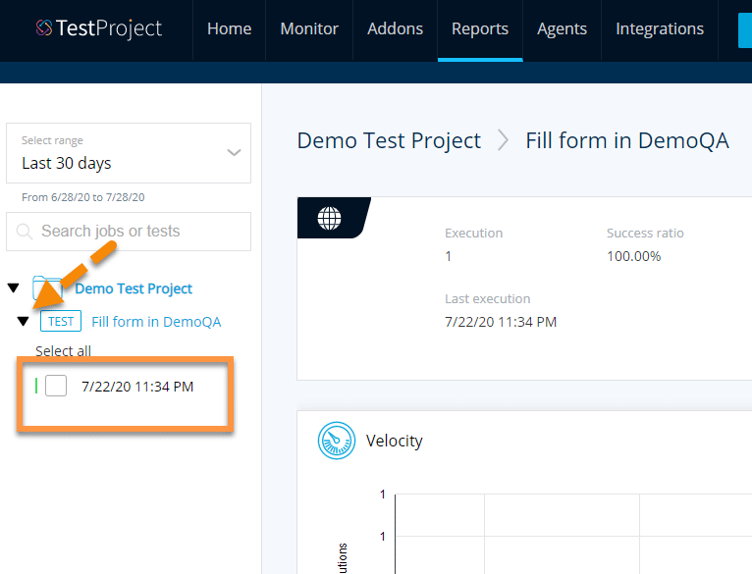Go to the Addons tab
Image resolution: width=752 pixels, height=574 pixels.
(x=396, y=28)
